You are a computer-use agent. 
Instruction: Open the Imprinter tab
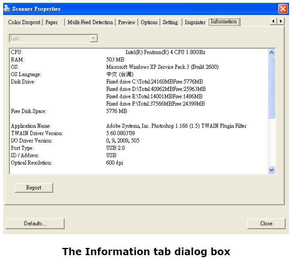(x=195, y=22)
